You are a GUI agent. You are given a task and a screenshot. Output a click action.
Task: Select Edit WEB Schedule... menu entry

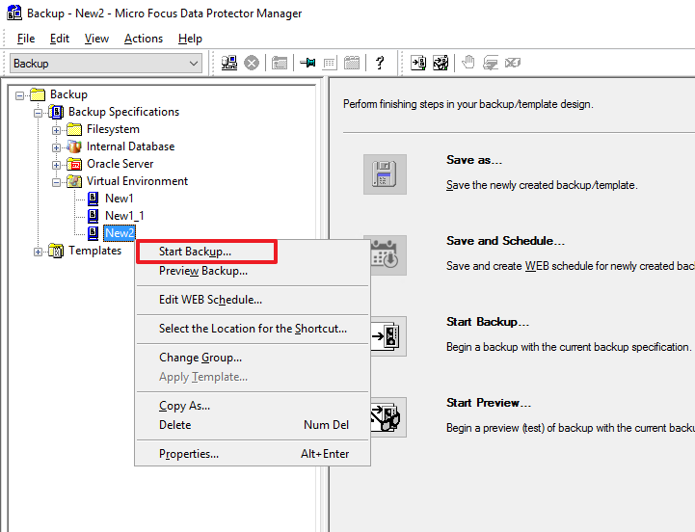(x=253, y=300)
